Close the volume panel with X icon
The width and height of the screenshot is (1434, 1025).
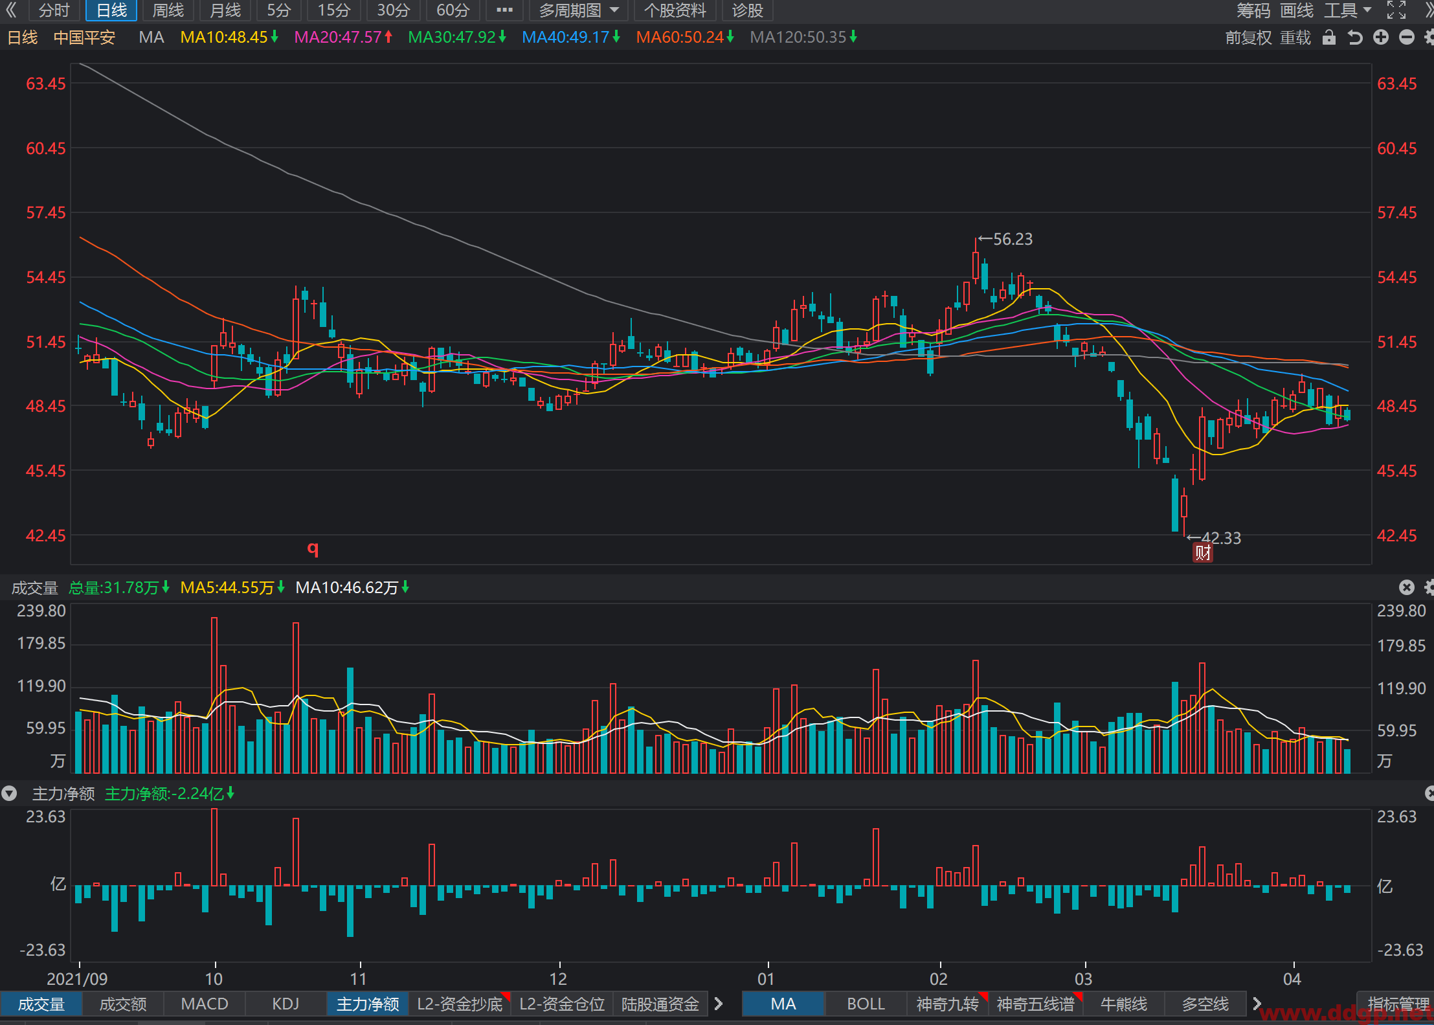pyautogui.click(x=1407, y=587)
